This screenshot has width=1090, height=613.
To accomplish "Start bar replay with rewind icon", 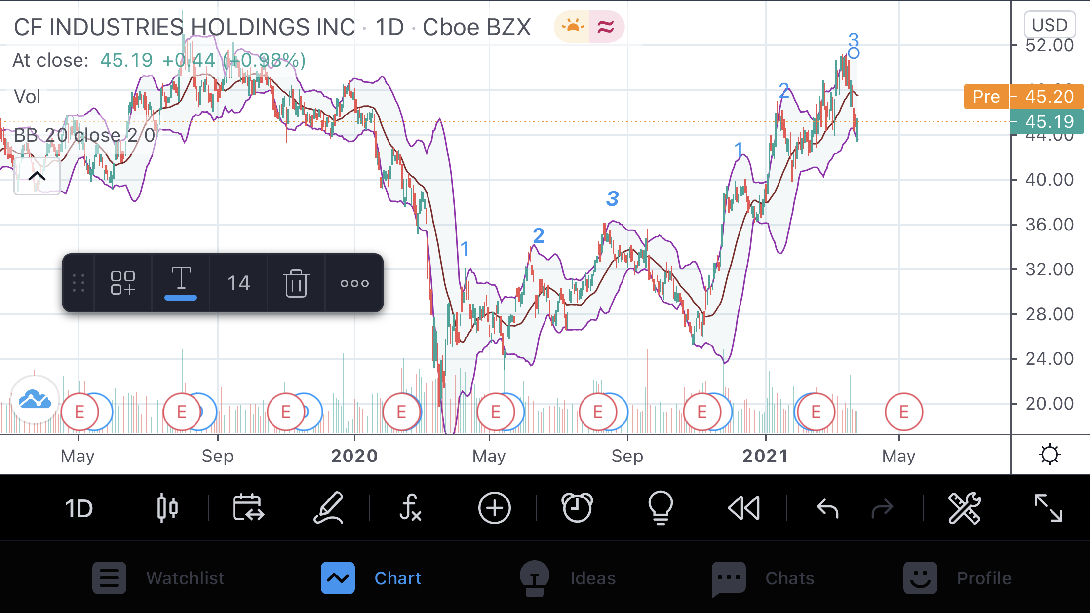I will (x=744, y=508).
